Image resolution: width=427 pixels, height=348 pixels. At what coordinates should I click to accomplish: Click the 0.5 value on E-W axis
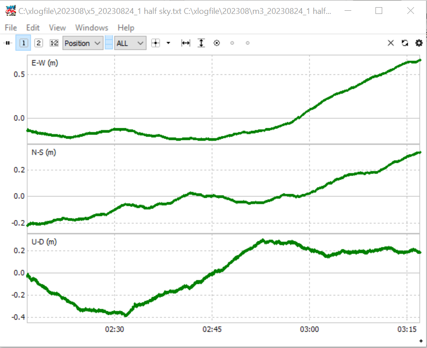click(19, 74)
